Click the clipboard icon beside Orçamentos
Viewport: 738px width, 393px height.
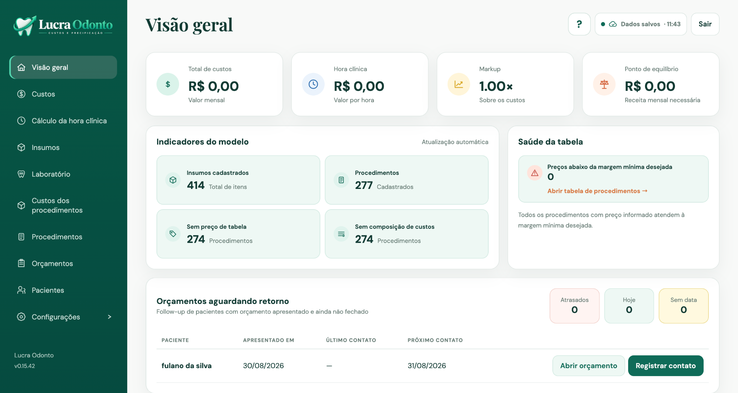[x=21, y=264]
